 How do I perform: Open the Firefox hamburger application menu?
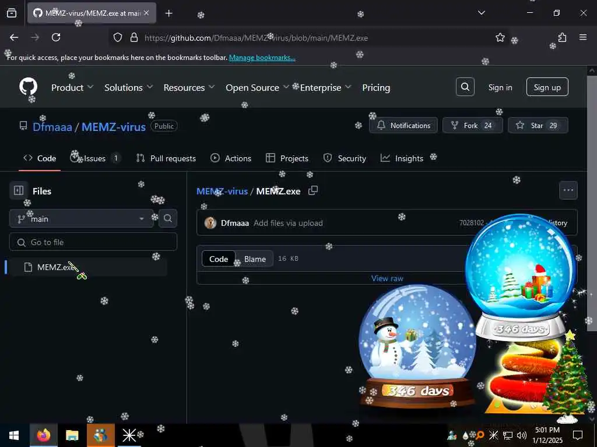582,37
